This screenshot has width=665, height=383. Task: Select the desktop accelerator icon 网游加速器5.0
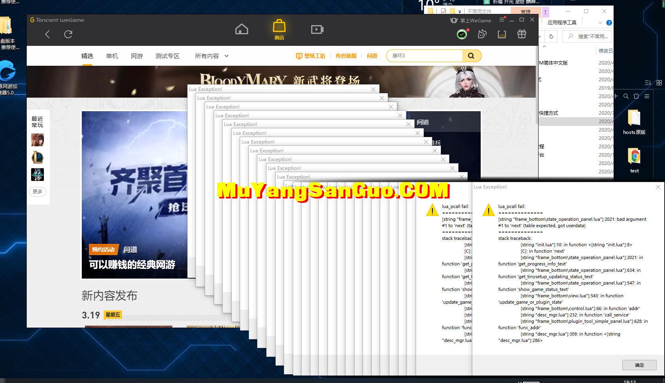tap(8, 78)
